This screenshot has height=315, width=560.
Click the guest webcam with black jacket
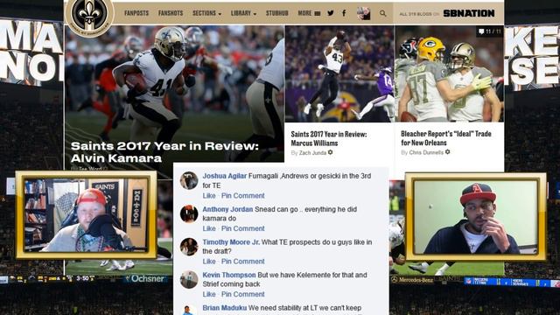[x=475, y=217]
